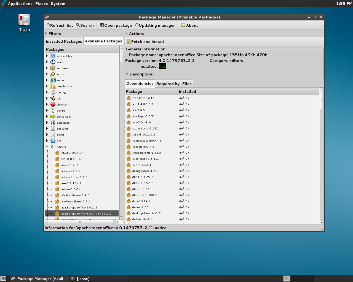Select the SPE-0.8.4.h_4 package
The height and width of the screenshot is (282, 353).
(71, 159)
